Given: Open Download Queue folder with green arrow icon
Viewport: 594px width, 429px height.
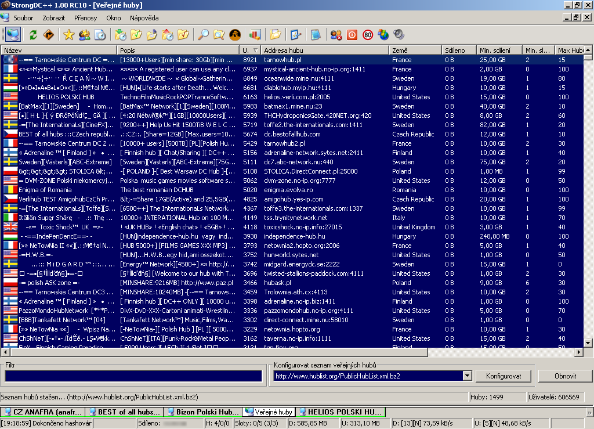Looking at the screenshot, I should pyautogui.click(x=121, y=35).
